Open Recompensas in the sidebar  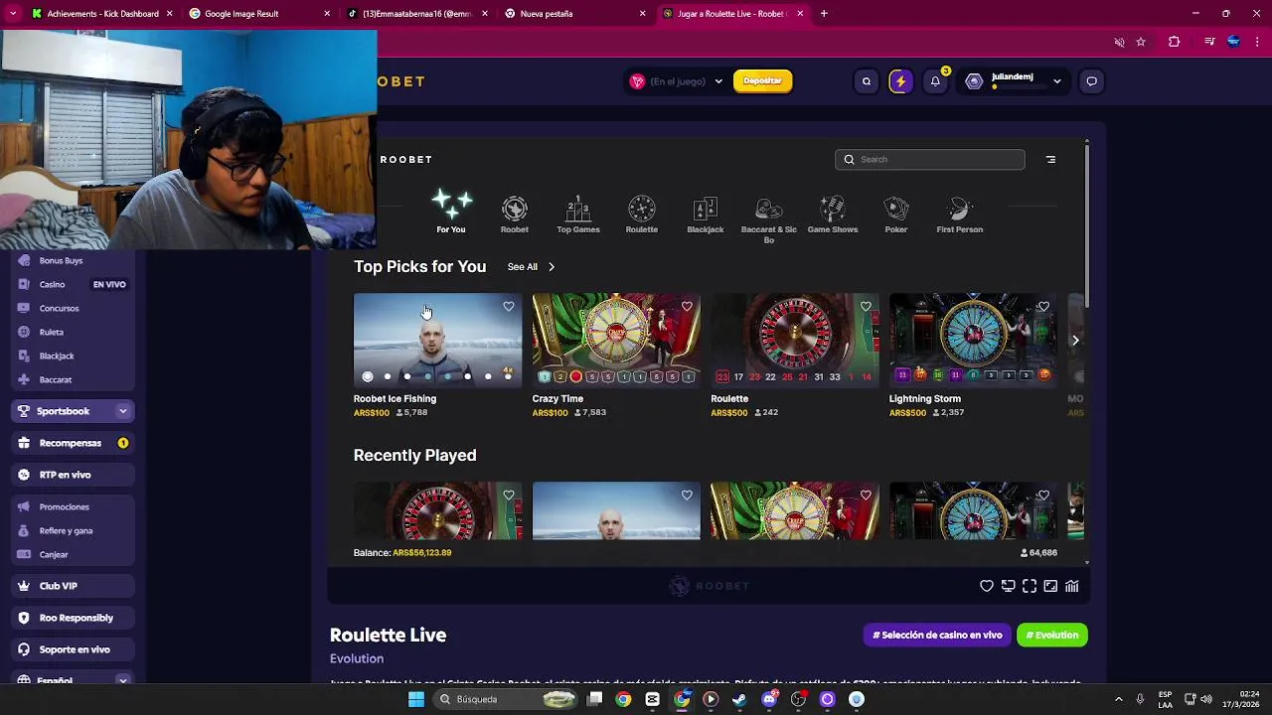click(x=73, y=443)
